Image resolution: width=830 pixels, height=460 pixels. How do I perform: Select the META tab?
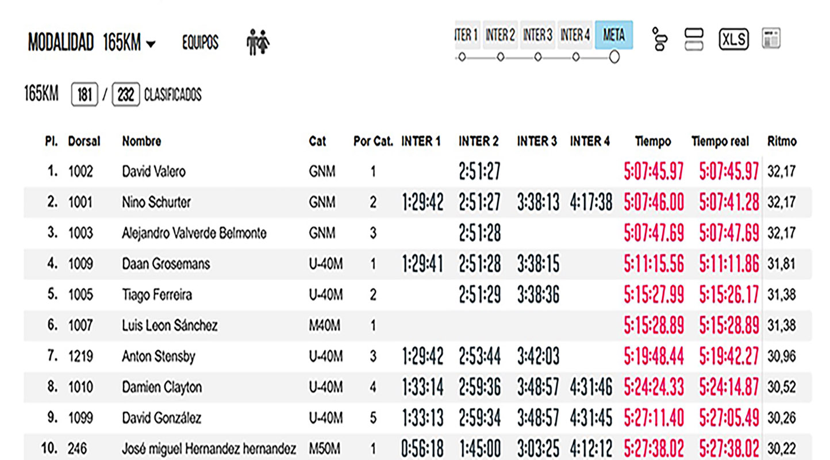point(613,35)
